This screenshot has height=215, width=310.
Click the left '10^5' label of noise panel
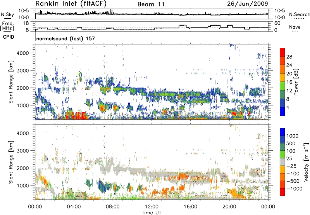pos(24,10)
